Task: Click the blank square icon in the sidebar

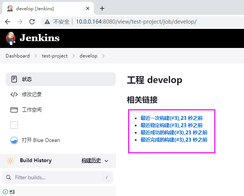Action: pyautogui.click(x=14, y=125)
